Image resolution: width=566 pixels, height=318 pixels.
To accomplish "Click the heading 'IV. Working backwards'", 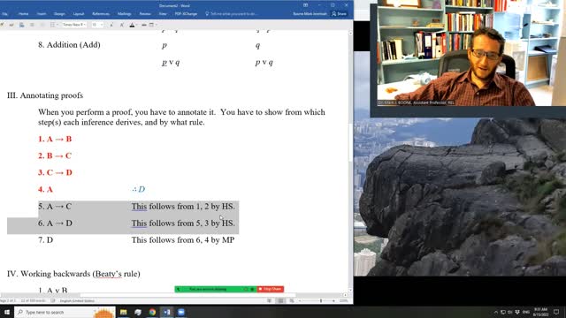I will point(73,274).
